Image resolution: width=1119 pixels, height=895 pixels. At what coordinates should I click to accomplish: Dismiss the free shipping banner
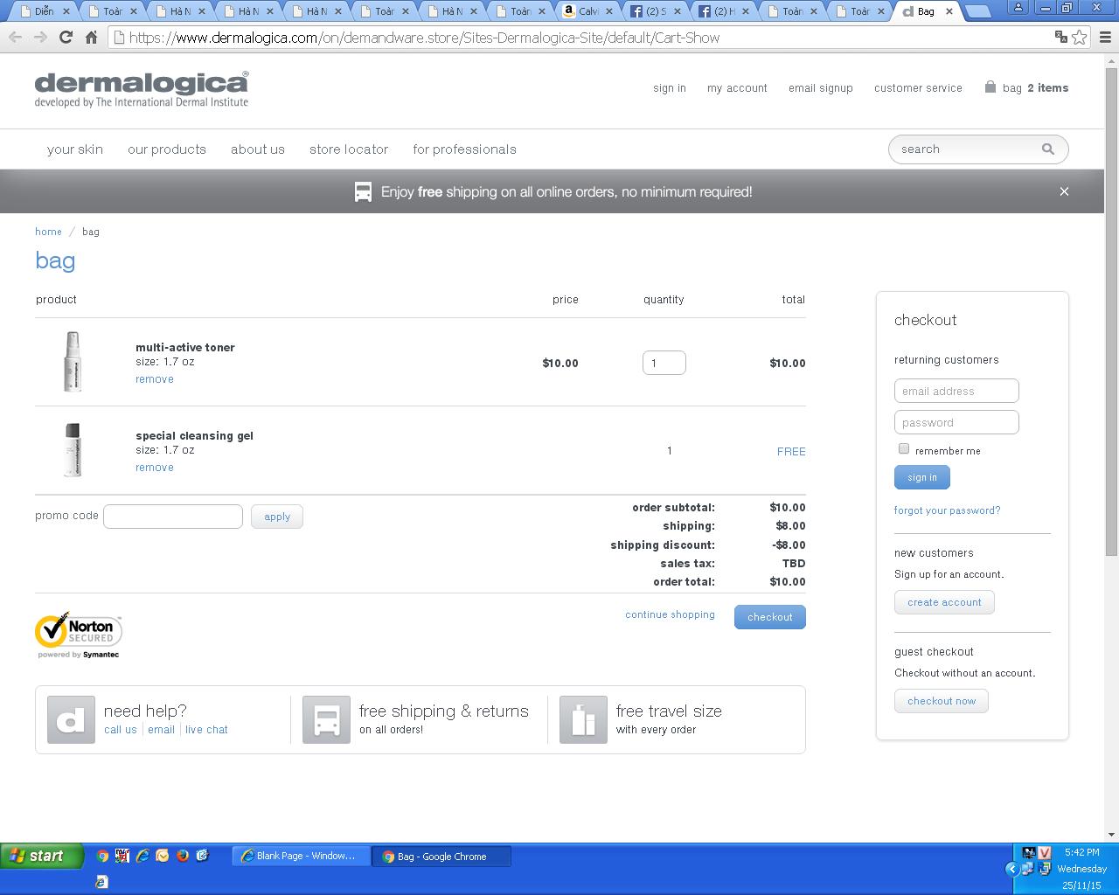(1064, 191)
